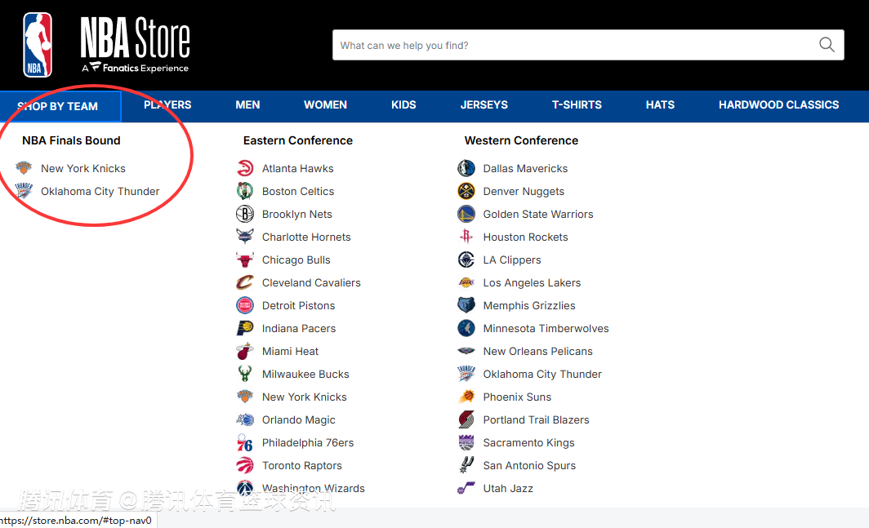
Task: Open the Dallas Mavericks team link
Action: 525,168
